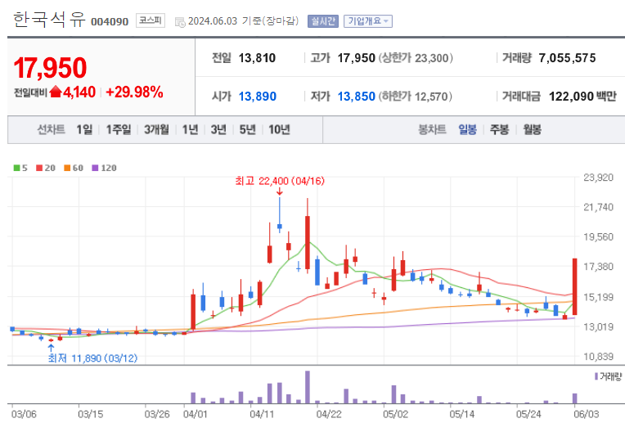Select the 1주일 line chart tab

119,129
